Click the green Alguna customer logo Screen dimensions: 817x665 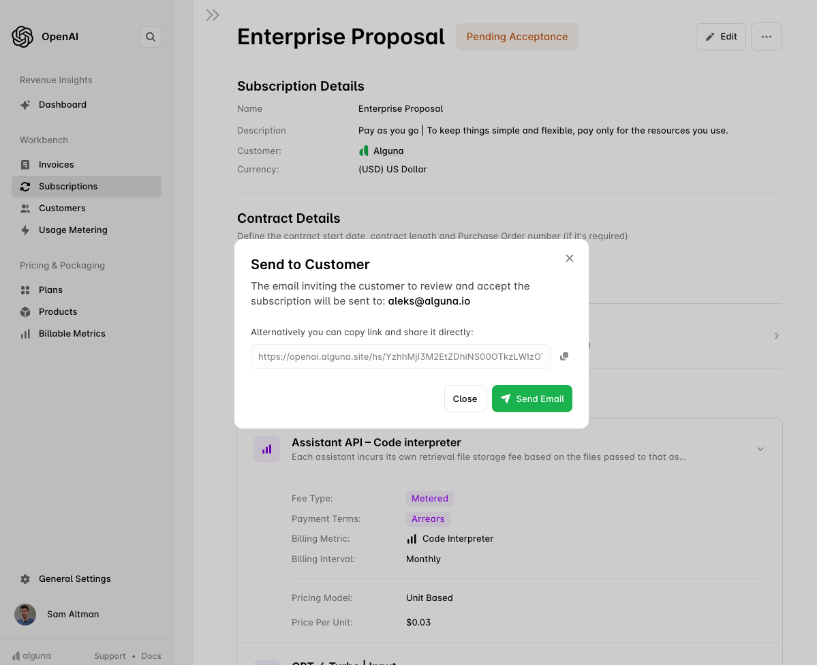[x=364, y=151]
